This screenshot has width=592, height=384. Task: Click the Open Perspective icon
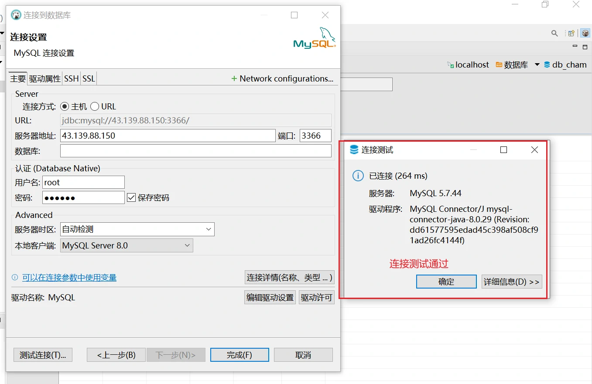coord(571,33)
